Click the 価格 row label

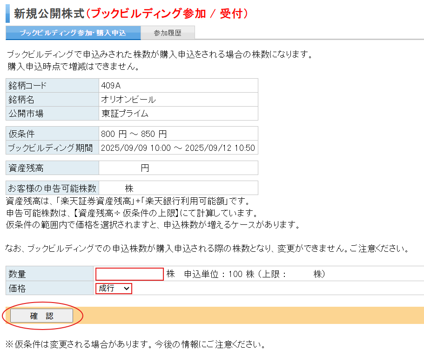click(49, 289)
